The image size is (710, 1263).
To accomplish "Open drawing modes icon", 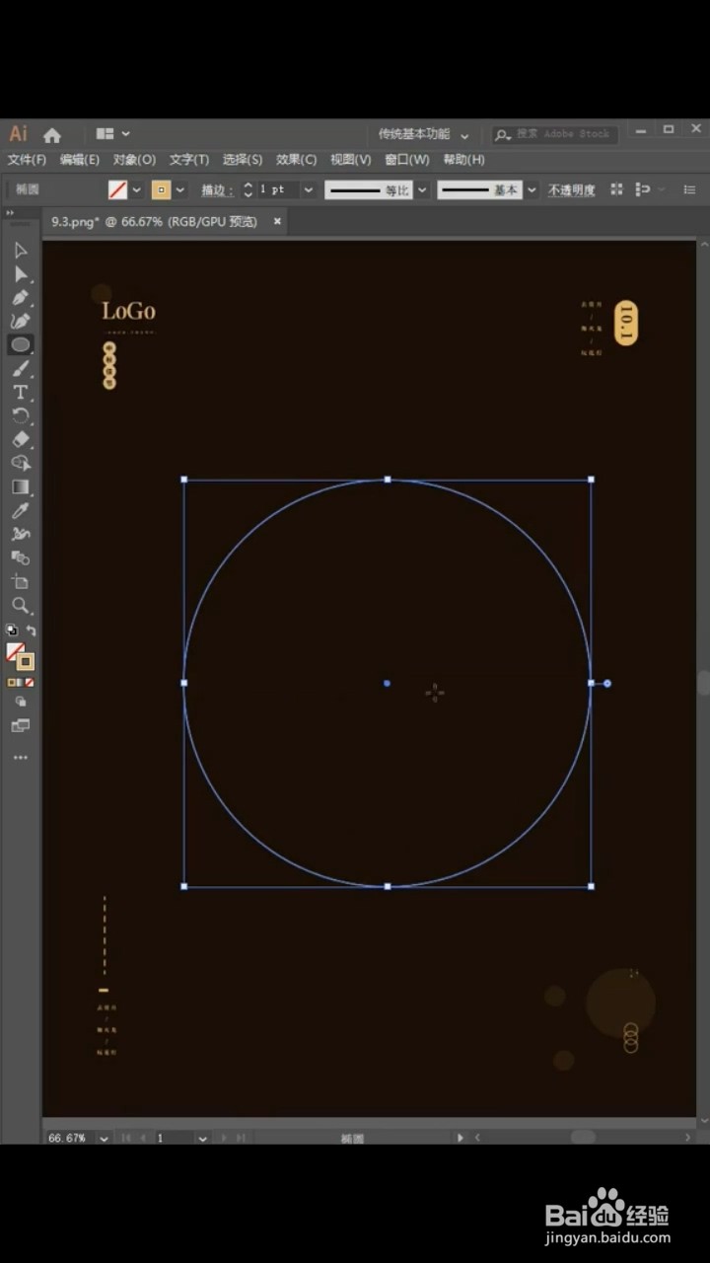I will coord(21,702).
